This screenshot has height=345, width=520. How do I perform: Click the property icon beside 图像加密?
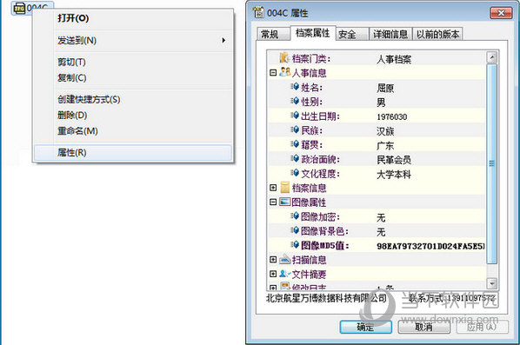[x=295, y=216]
